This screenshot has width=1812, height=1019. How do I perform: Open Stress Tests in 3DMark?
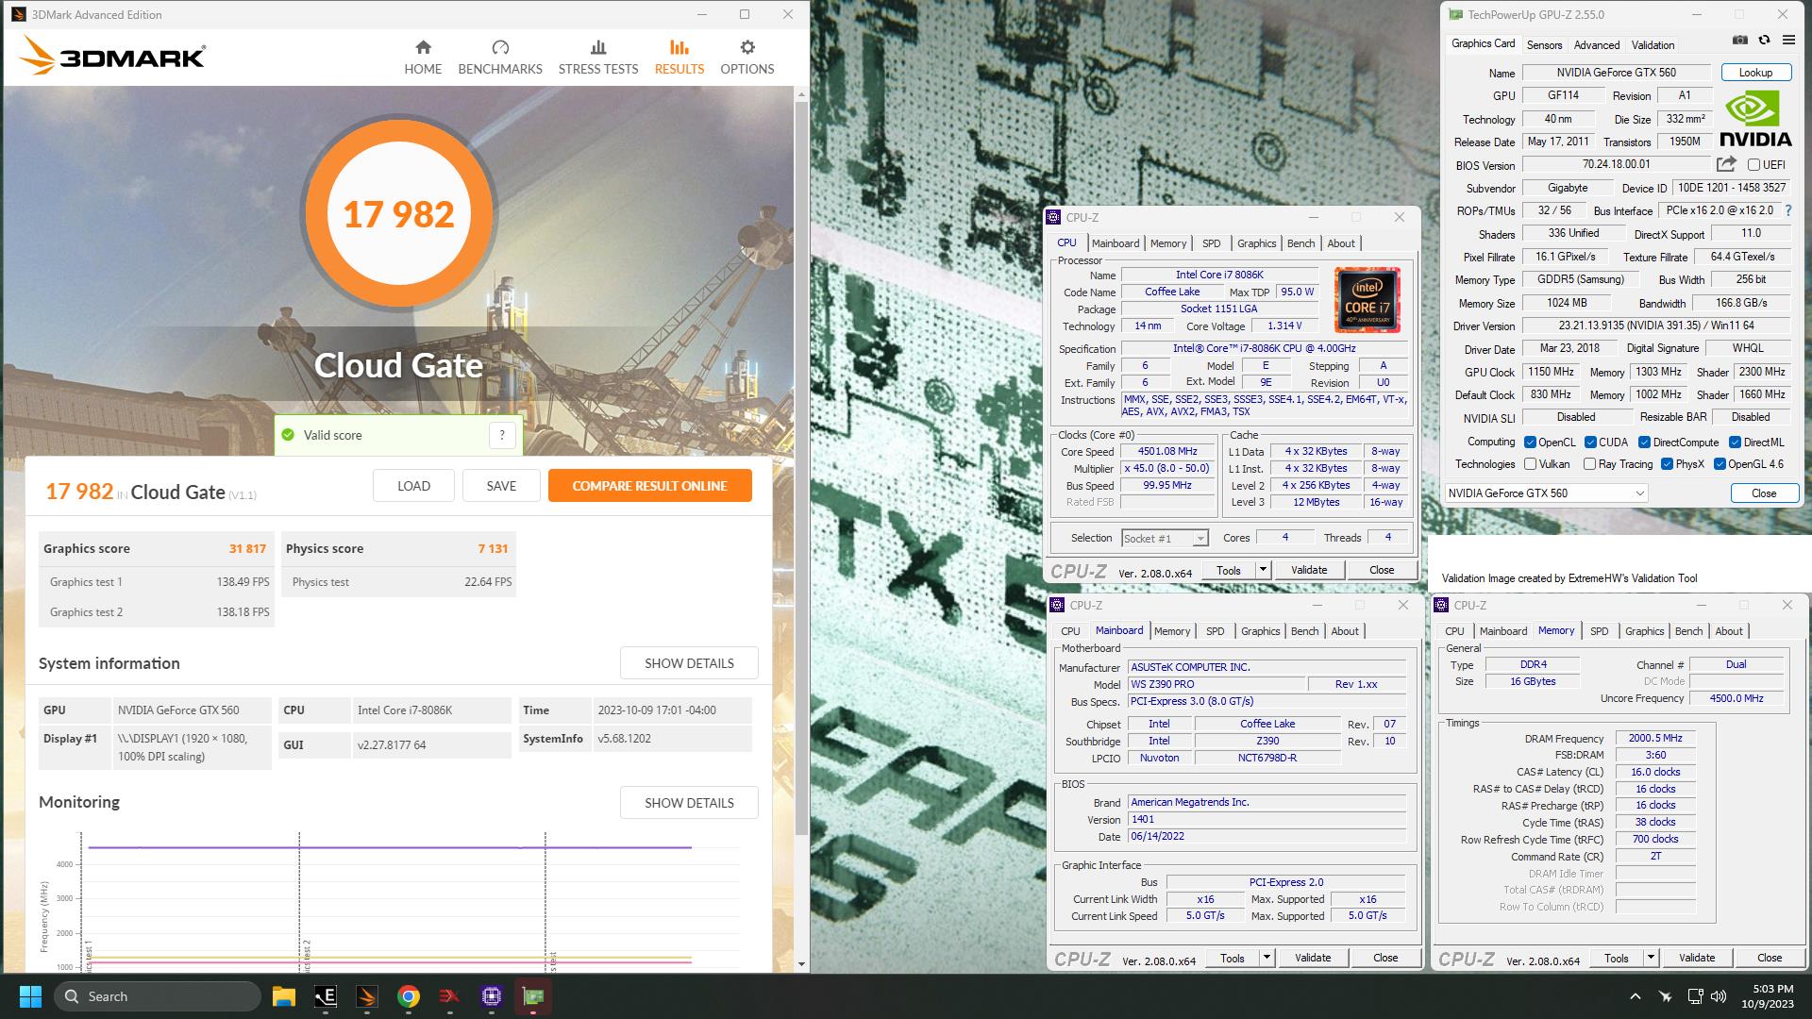(598, 58)
